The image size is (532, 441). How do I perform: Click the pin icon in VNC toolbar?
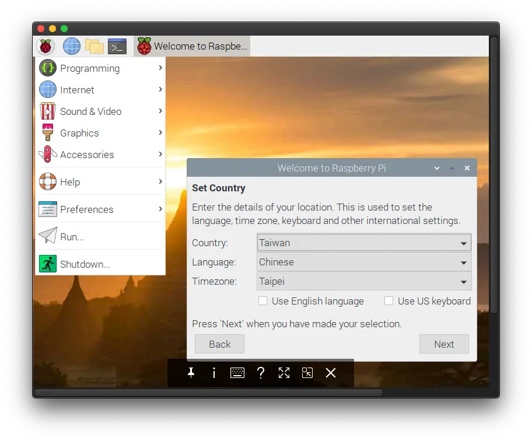191,373
